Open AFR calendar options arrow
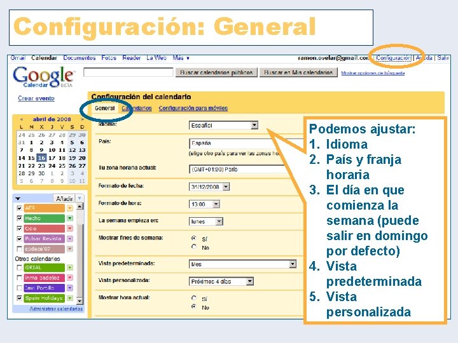The image size is (458, 343). point(69,208)
